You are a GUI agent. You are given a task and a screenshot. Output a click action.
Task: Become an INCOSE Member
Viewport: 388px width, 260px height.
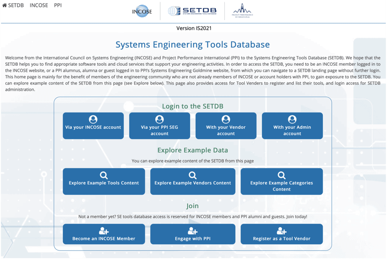[x=104, y=234]
